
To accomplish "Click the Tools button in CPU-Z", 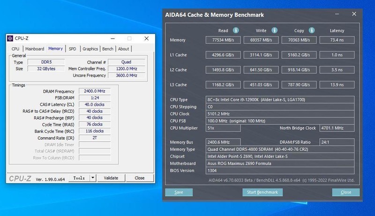I will coord(79,178).
